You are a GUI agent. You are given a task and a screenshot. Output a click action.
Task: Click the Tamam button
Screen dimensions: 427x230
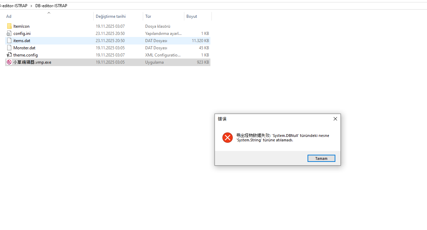coord(321,158)
